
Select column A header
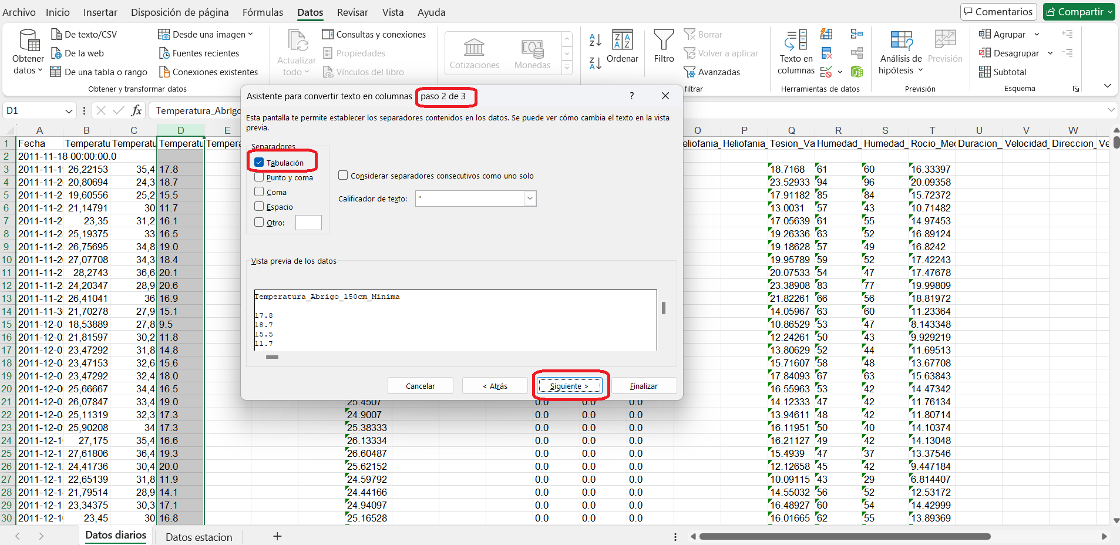tap(39, 130)
